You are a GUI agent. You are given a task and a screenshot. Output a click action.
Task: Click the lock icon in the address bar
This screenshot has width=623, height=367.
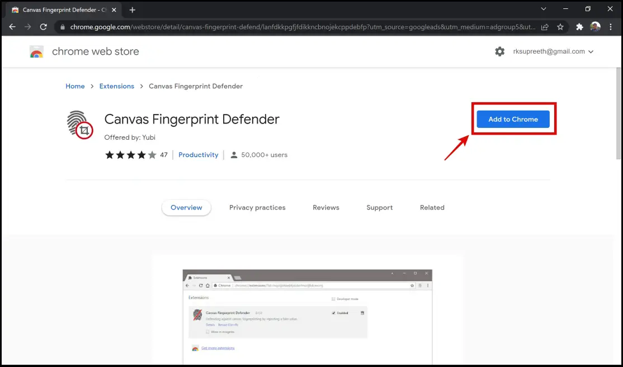coord(63,27)
